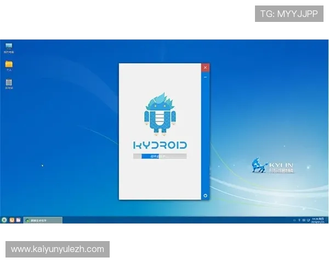The height and width of the screenshot is (263, 329).
Task: Click the round icon at Kydroid sidebar bottom
Action: 205,195
